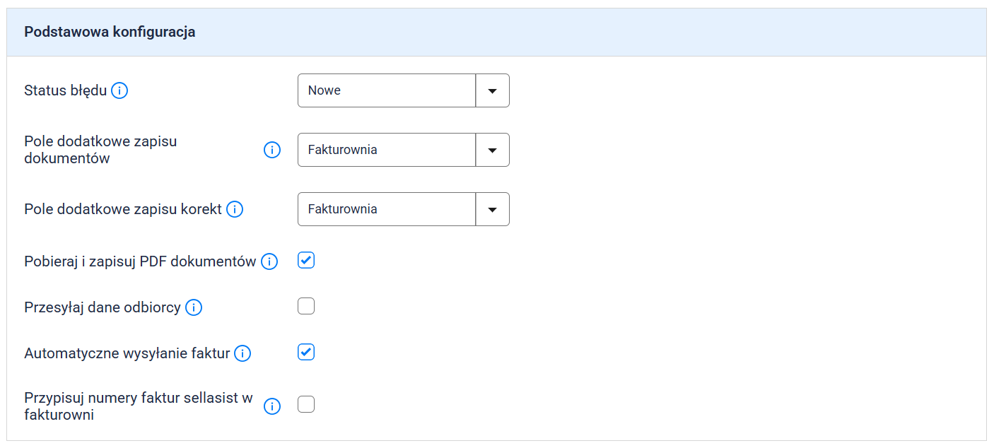Uncheck Pobieraj i zapisuj PDF dokumentów checkbox
This screenshot has width=994, height=448.
(x=306, y=260)
